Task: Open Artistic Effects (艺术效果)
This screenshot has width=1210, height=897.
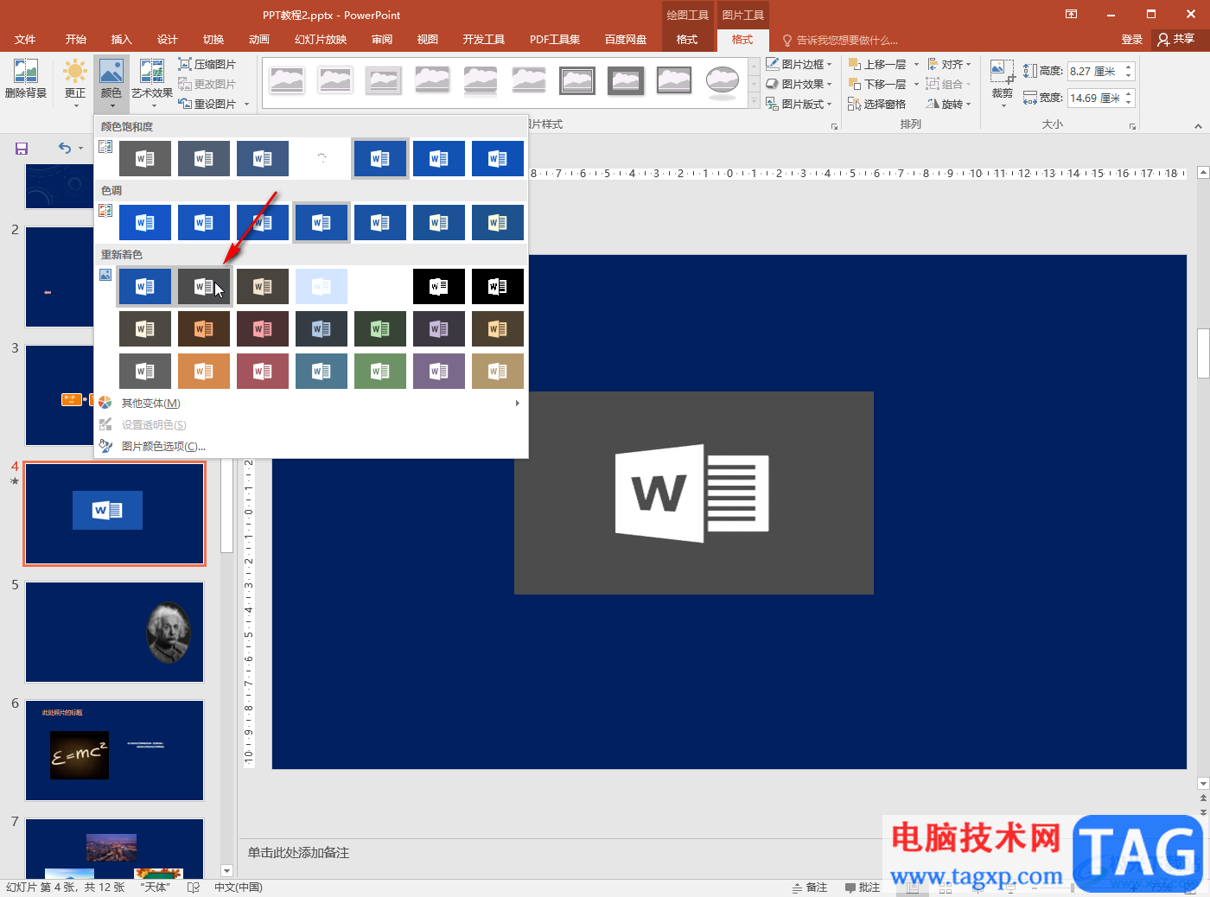Action: pyautogui.click(x=152, y=83)
